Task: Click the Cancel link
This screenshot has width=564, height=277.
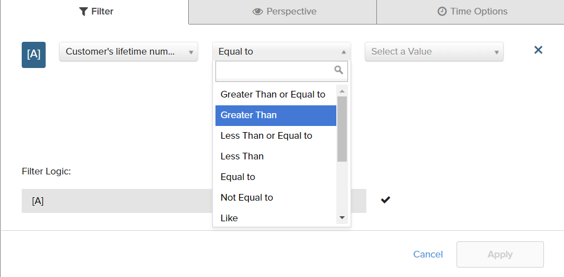Action: coord(428,254)
